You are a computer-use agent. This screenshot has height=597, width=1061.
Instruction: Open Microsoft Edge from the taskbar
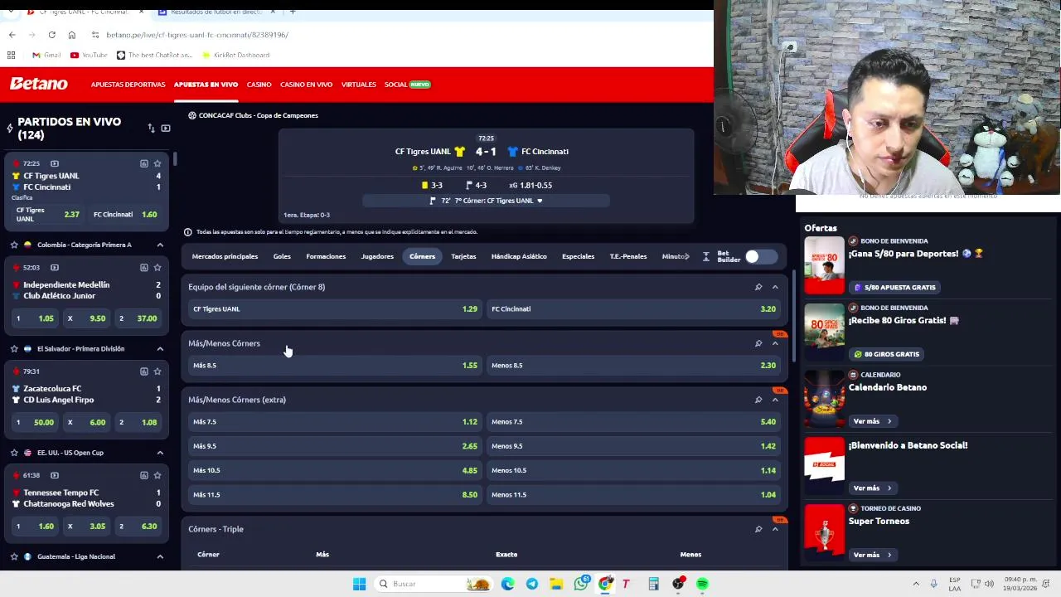point(508,584)
